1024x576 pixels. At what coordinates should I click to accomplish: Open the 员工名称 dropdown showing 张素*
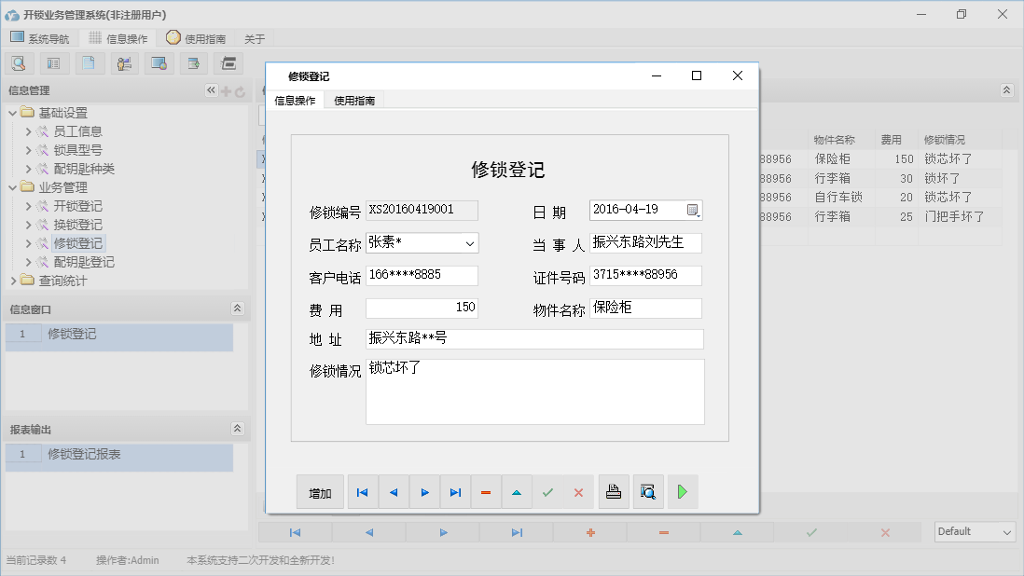pyautogui.click(x=468, y=241)
